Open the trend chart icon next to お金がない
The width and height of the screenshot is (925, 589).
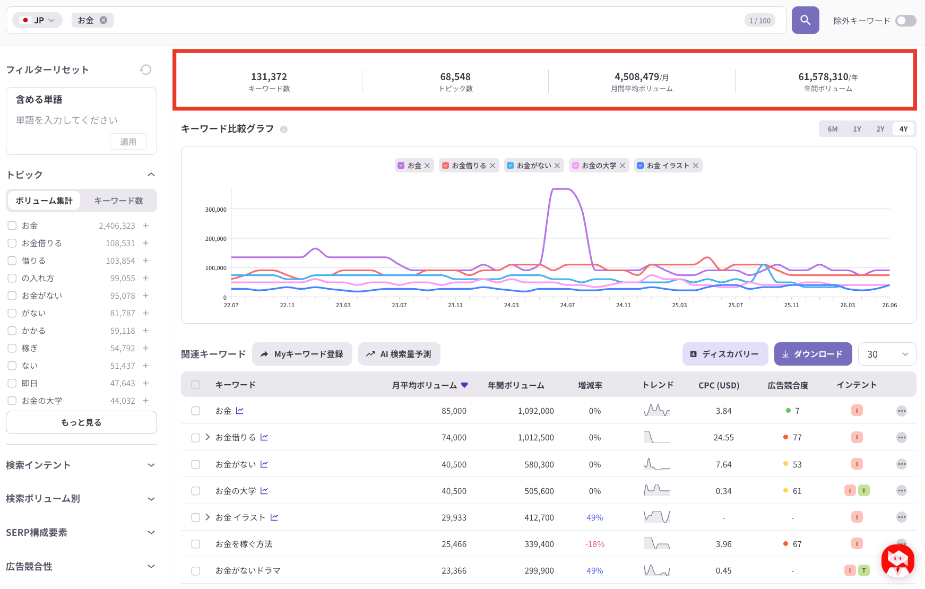tap(264, 464)
